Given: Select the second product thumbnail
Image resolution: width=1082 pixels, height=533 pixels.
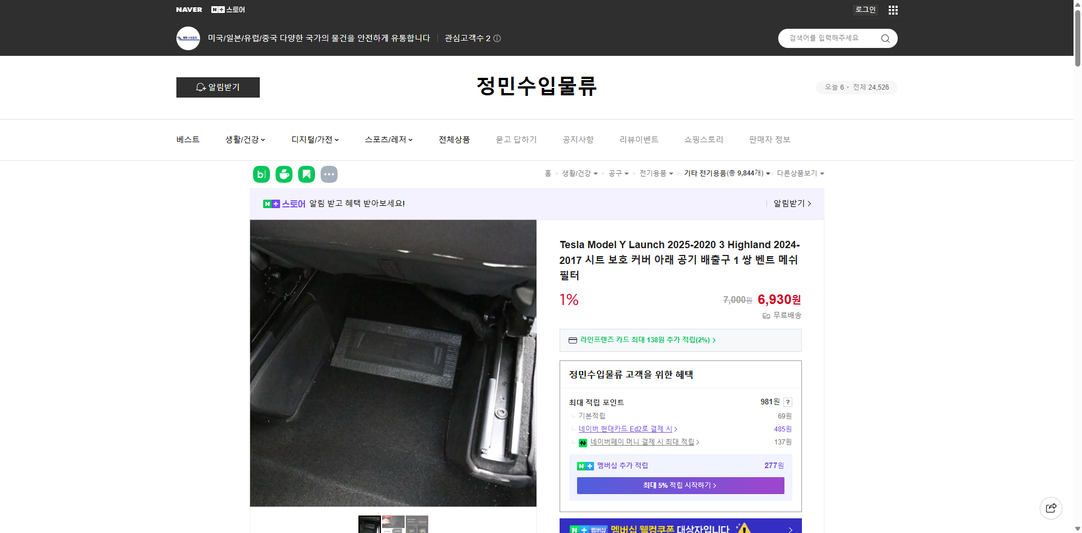Looking at the screenshot, I should (393, 525).
